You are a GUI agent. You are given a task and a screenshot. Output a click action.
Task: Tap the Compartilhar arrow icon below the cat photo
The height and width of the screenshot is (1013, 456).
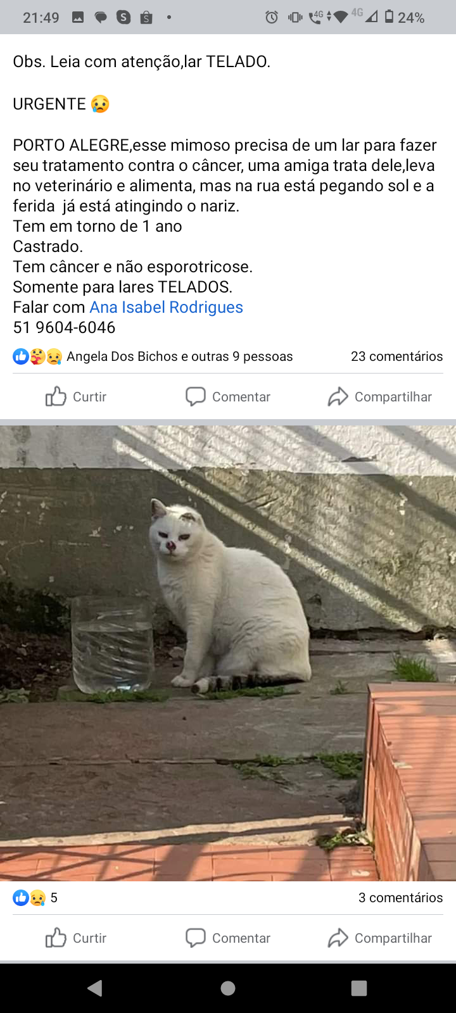pyautogui.click(x=338, y=938)
